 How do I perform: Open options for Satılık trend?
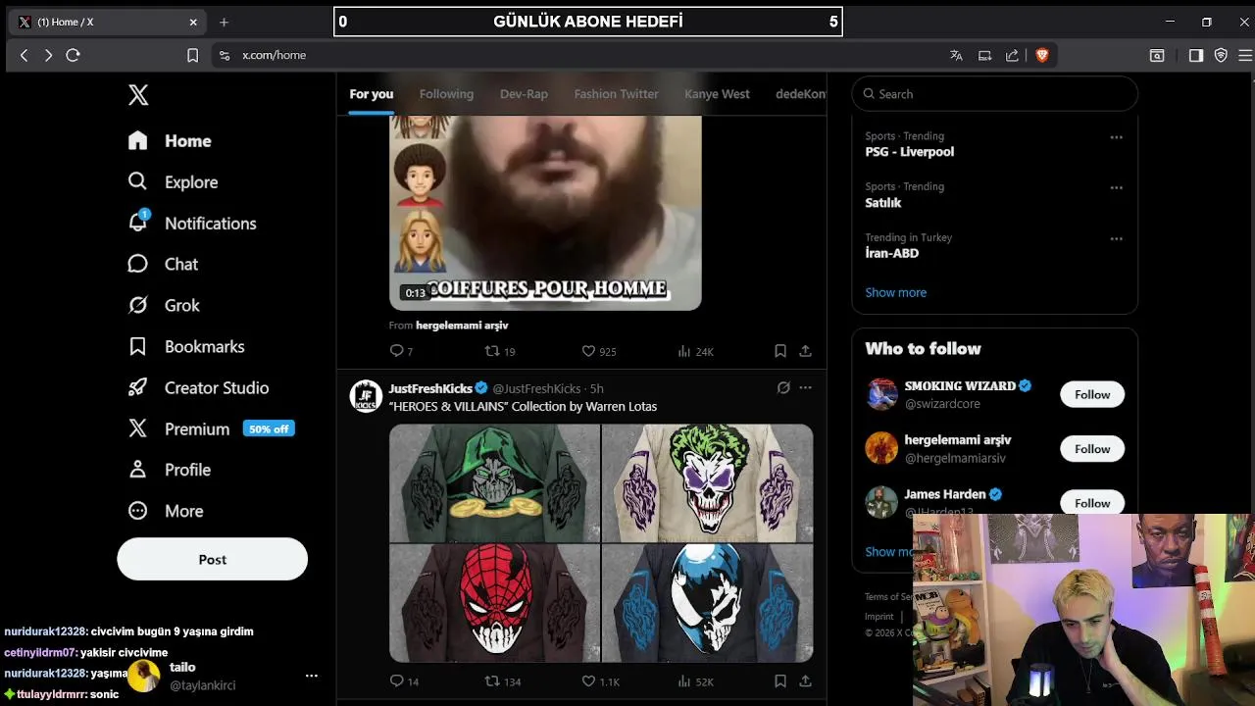pyautogui.click(x=1116, y=187)
